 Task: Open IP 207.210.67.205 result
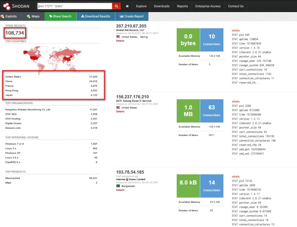pos(131,26)
